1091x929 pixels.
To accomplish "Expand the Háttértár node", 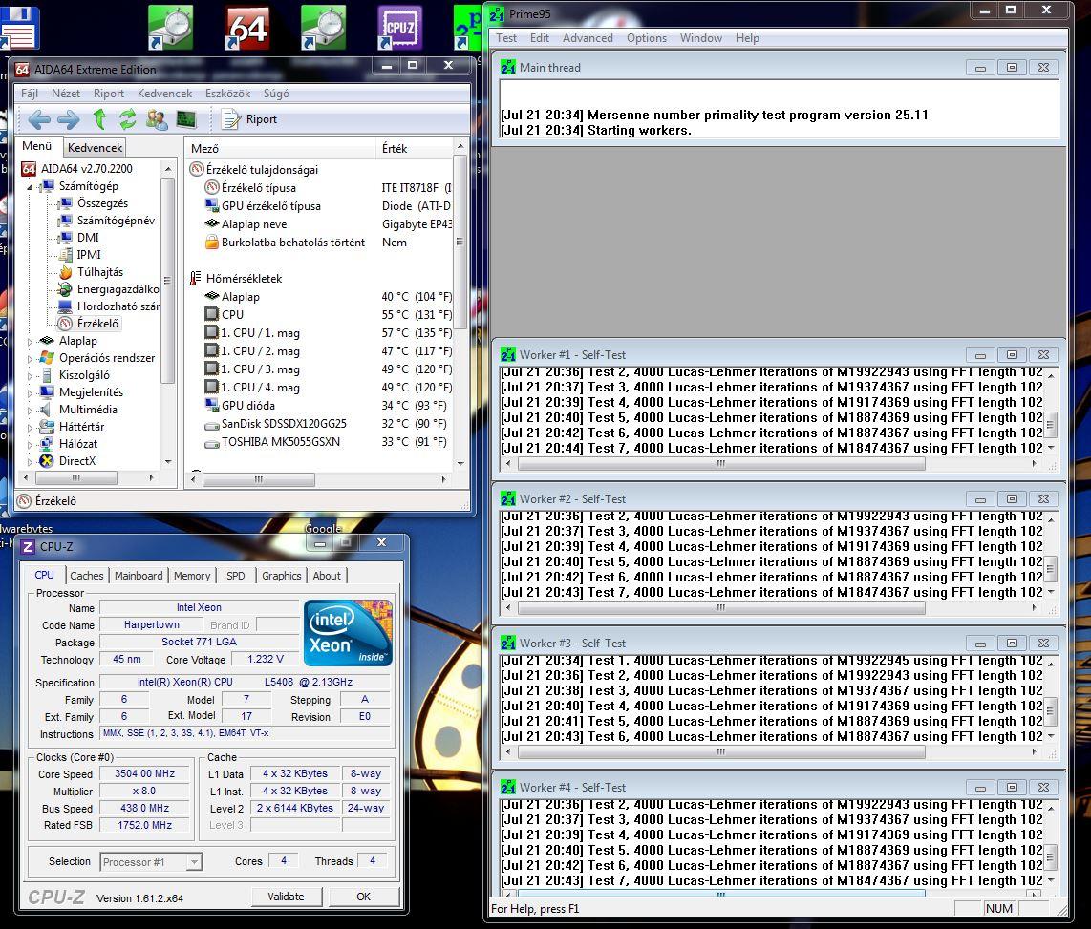I will [x=30, y=427].
